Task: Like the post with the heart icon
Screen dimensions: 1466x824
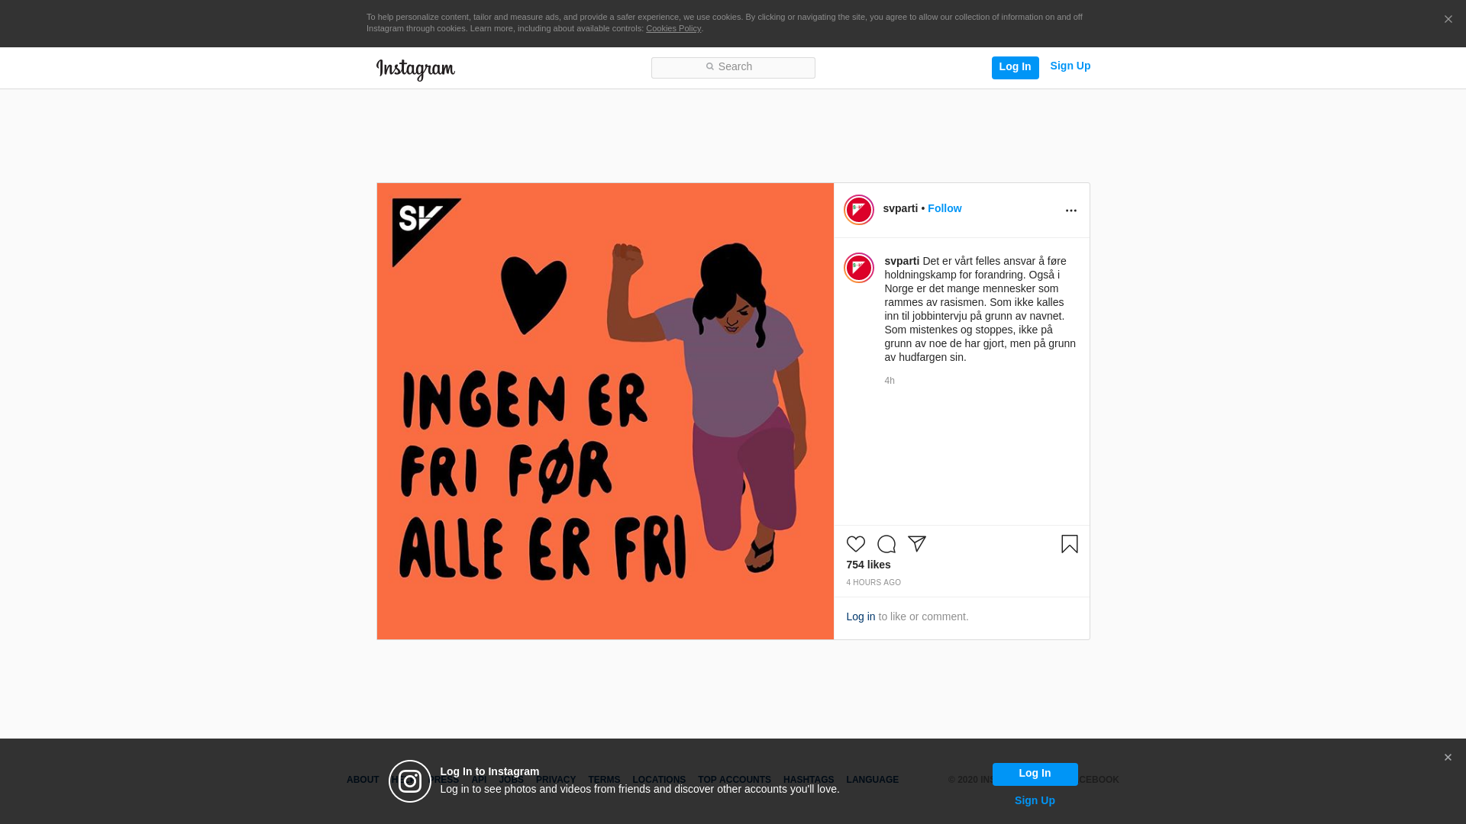Action: (855, 544)
